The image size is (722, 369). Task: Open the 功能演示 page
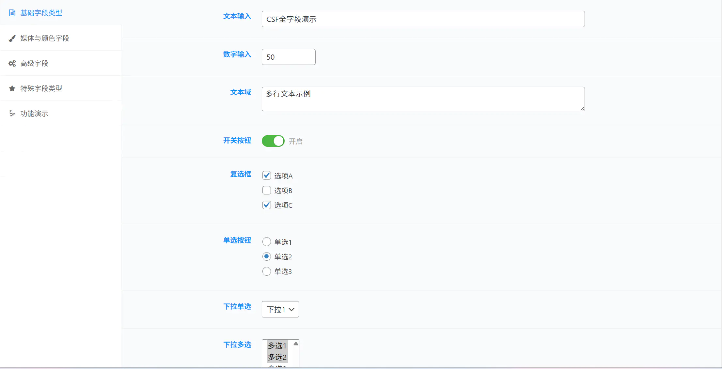pyautogui.click(x=34, y=114)
